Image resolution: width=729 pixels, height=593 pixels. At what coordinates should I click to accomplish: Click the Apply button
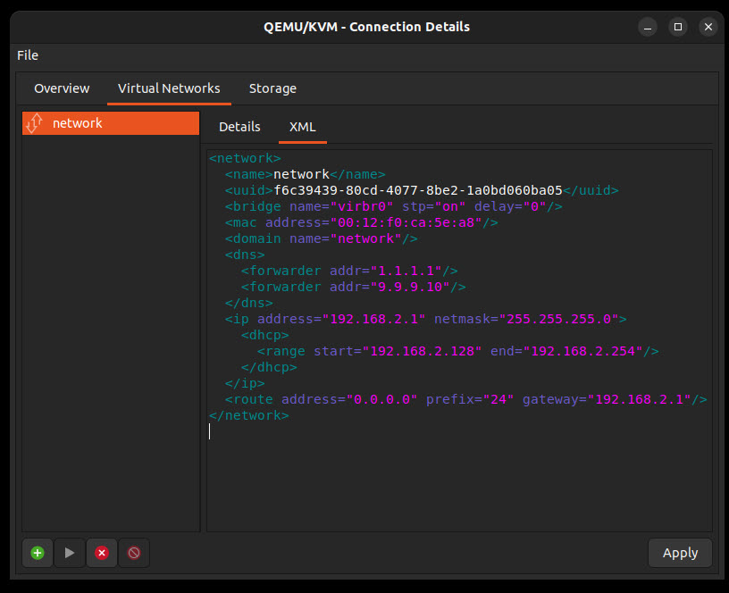click(x=679, y=553)
